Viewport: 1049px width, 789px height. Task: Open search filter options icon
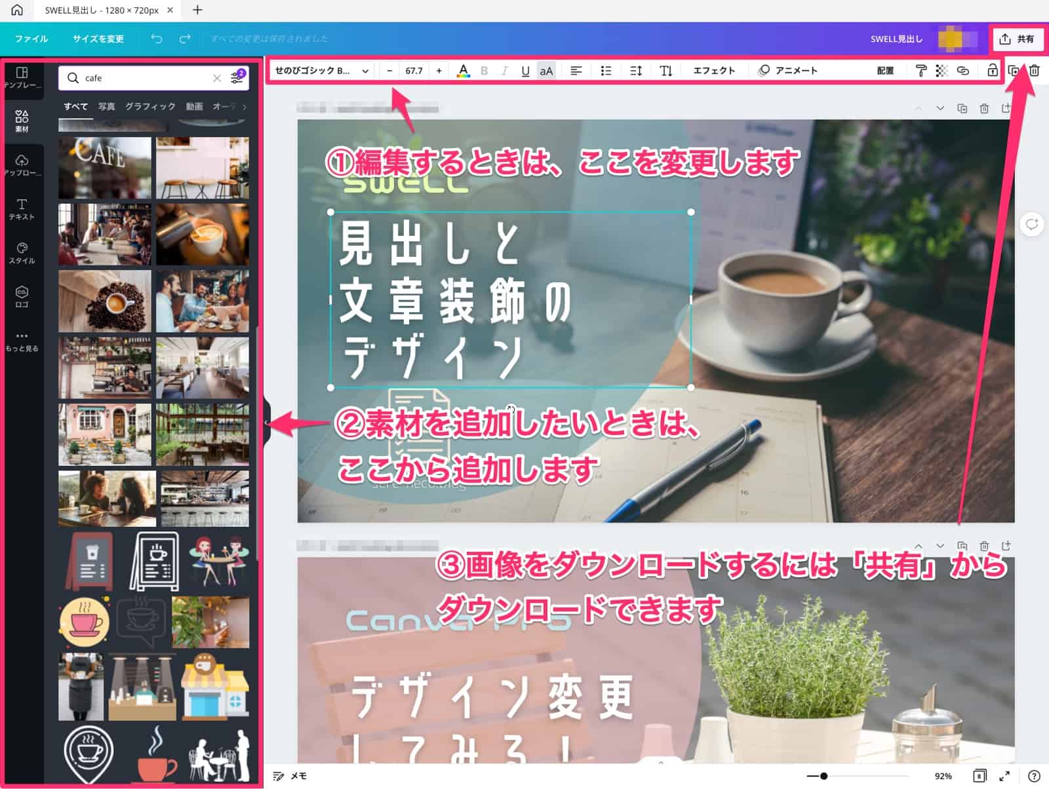click(x=237, y=77)
